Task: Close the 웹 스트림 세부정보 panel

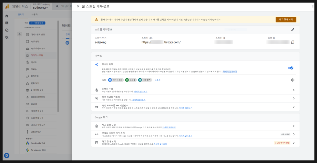Action: 78,6
